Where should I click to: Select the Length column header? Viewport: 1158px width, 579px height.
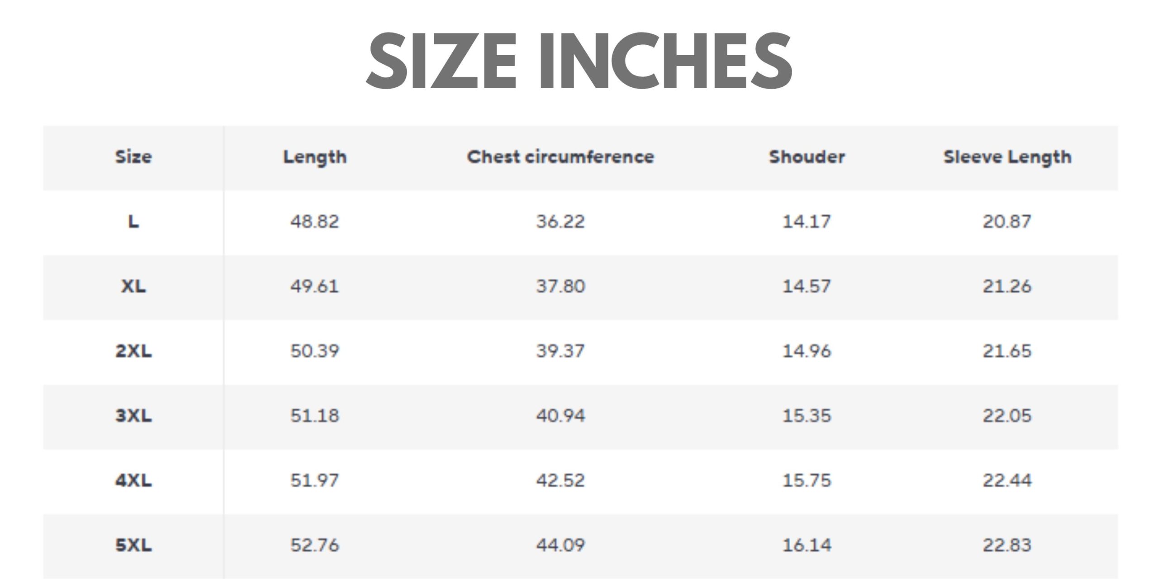(315, 157)
